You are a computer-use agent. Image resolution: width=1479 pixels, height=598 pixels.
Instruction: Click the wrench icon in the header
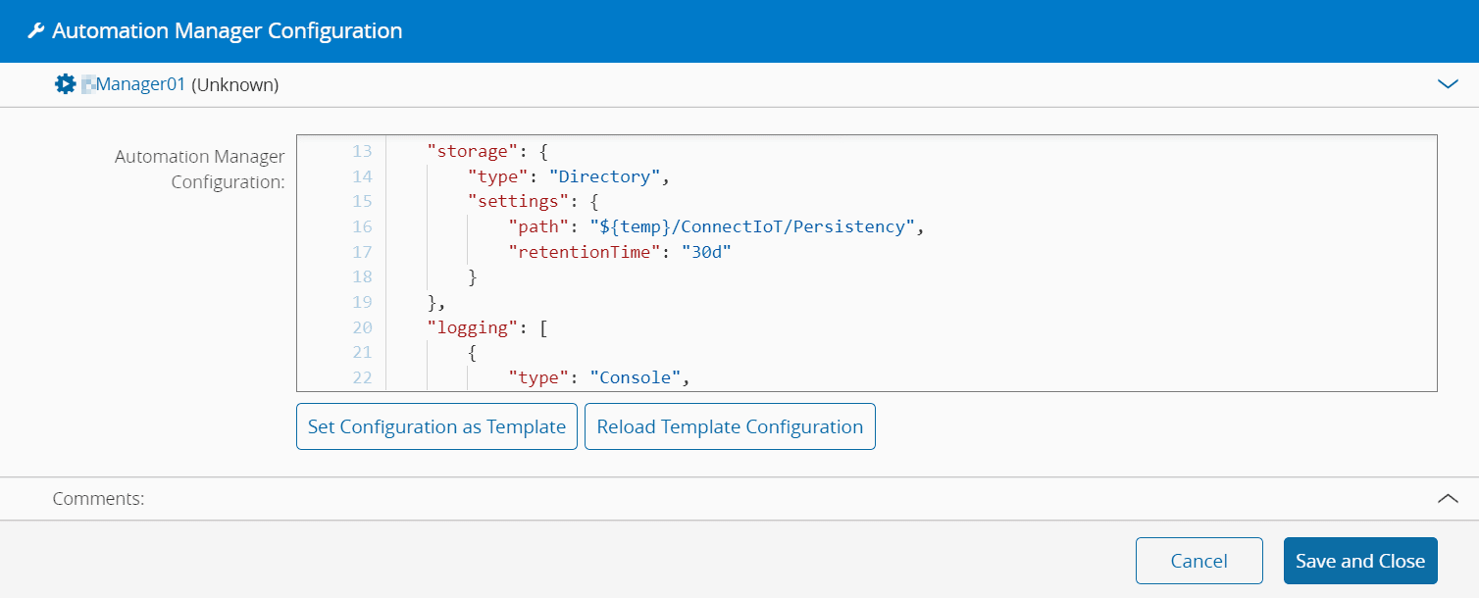tap(36, 31)
